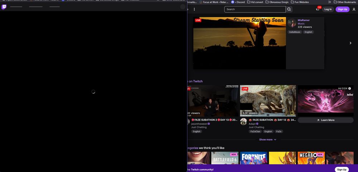Image resolution: width=358 pixels, height=172 pixels.
Task: Open the yellow category cover next to Fortnite
Action: pyautogui.click(x=282, y=158)
